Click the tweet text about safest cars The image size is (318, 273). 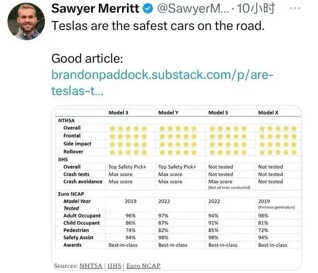[x=158, y=26]
